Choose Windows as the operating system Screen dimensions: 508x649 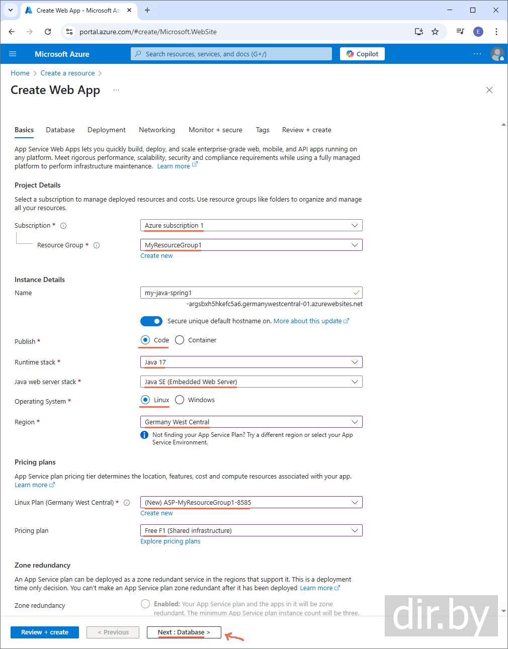pyautogui.click(x=180, y=400)
